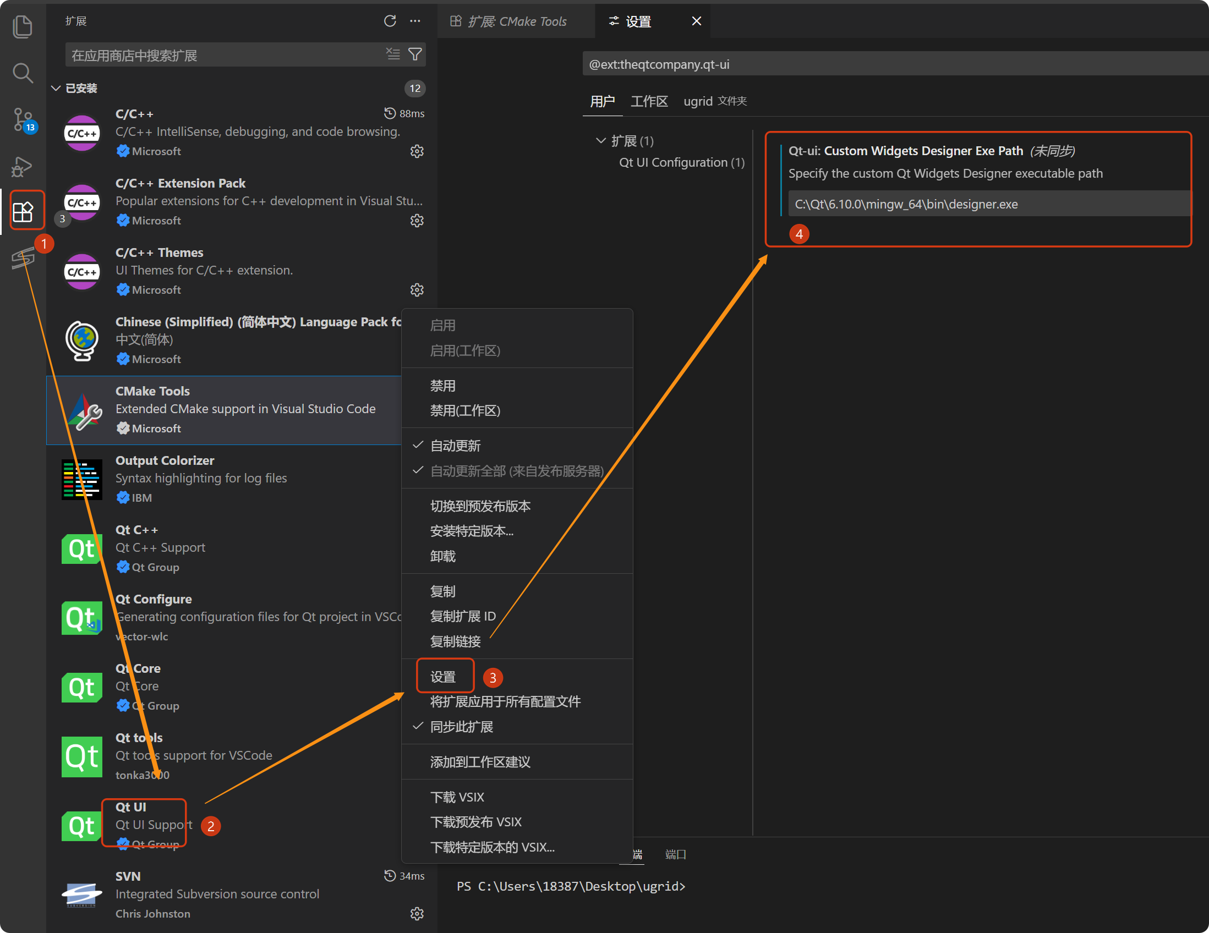
Task: Collapse the 扩展 (1) settings tree node
Action: click(600, 141)
